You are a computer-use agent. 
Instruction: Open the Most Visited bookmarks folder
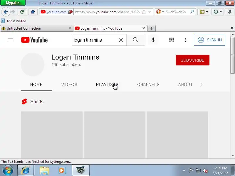coord(14,21)
